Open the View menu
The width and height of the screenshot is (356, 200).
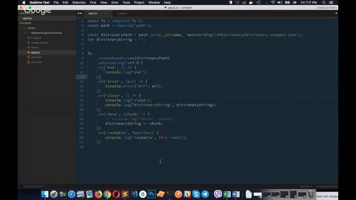pyautogui.click(x=103, y=2)
